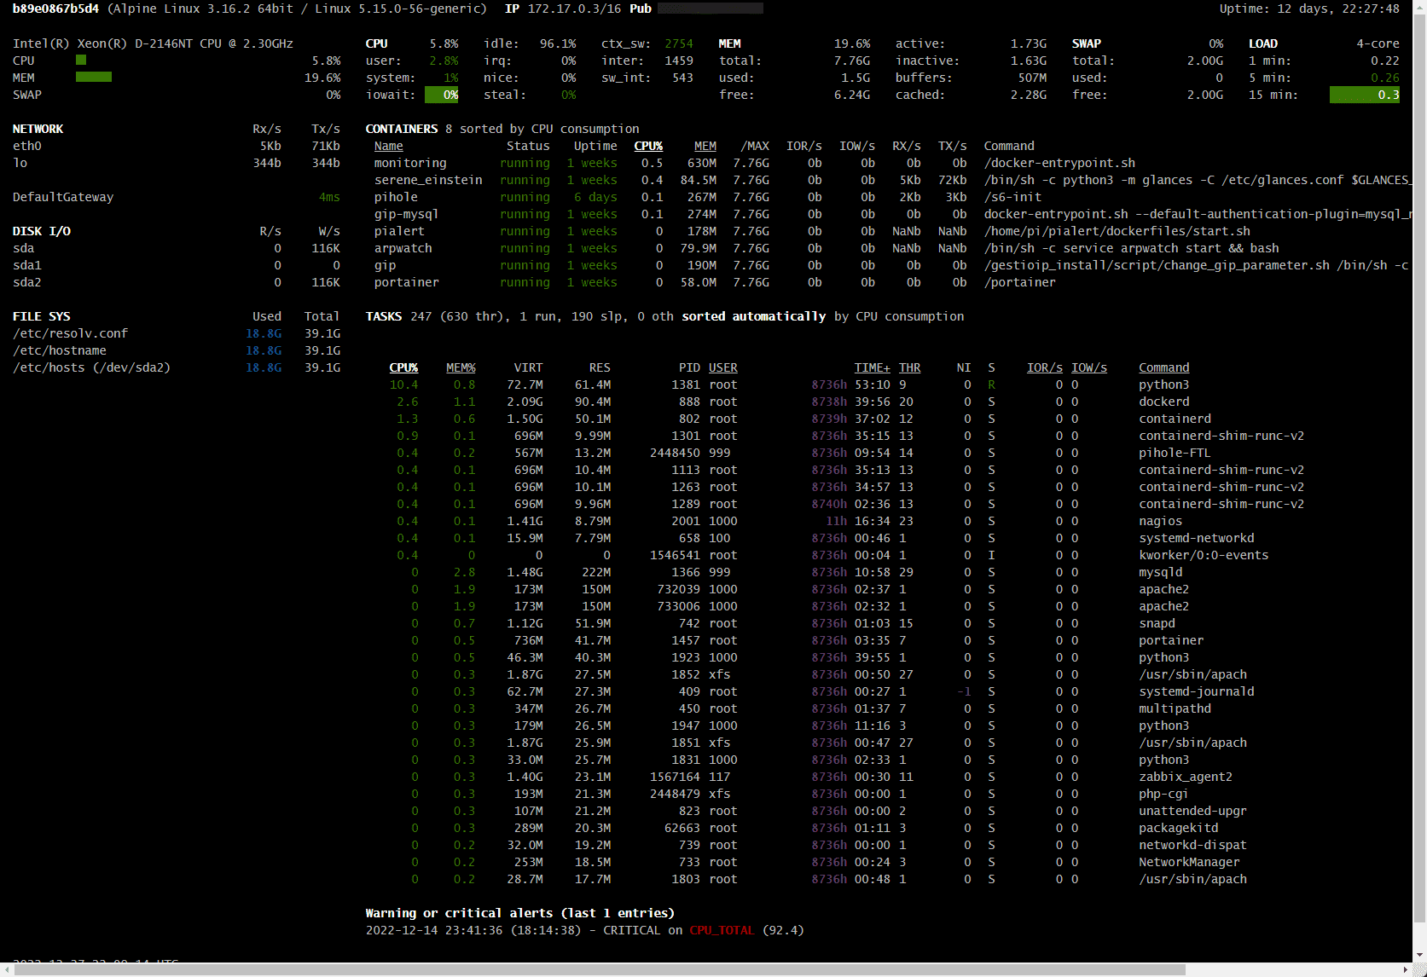Click the TIME+ column header in process list
Screen dimensions: 1427x977
872,367
